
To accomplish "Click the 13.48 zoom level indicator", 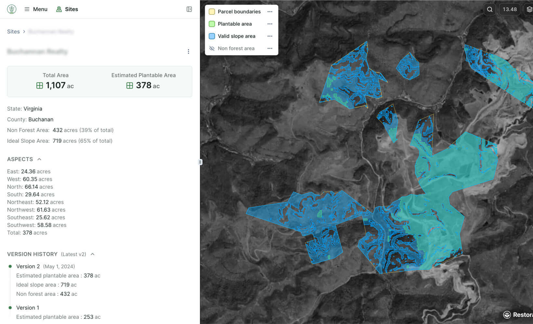I will click(x=510, y=9).
